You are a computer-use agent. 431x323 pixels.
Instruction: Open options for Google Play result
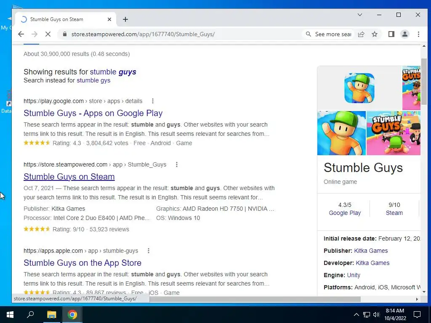click(152, 101)
